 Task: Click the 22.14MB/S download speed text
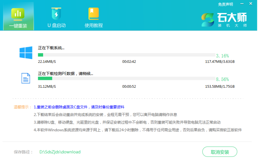point(47,62)
